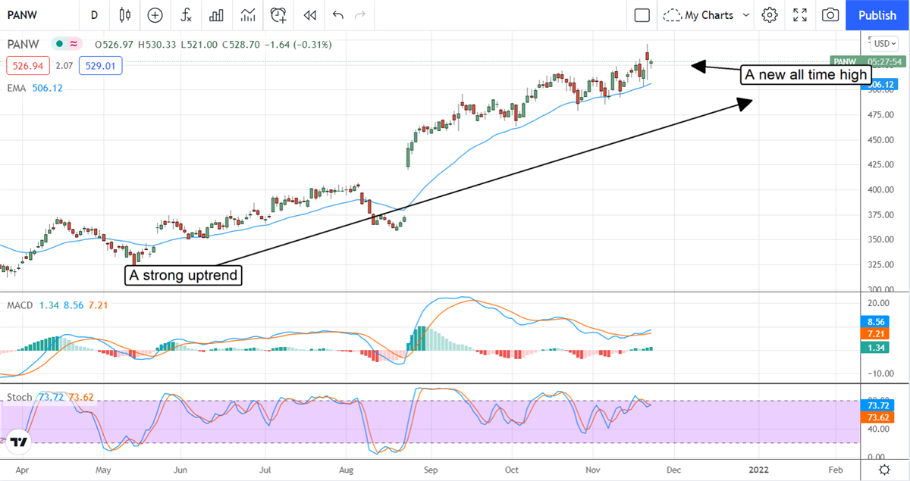Image resolution: width=910 pixels, height=481 pixels.
Task: Toggle the pink approximate data indicator
Action: (74, 45)
